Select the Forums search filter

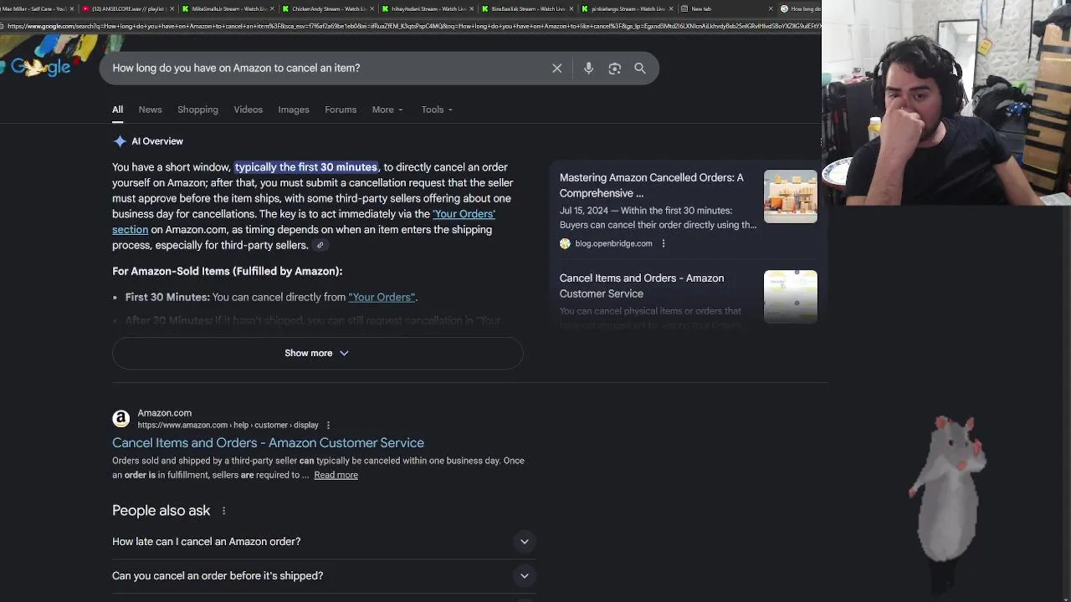(341, 110)
